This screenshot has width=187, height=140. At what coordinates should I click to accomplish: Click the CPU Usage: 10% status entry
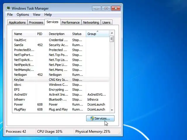(50, 132)
